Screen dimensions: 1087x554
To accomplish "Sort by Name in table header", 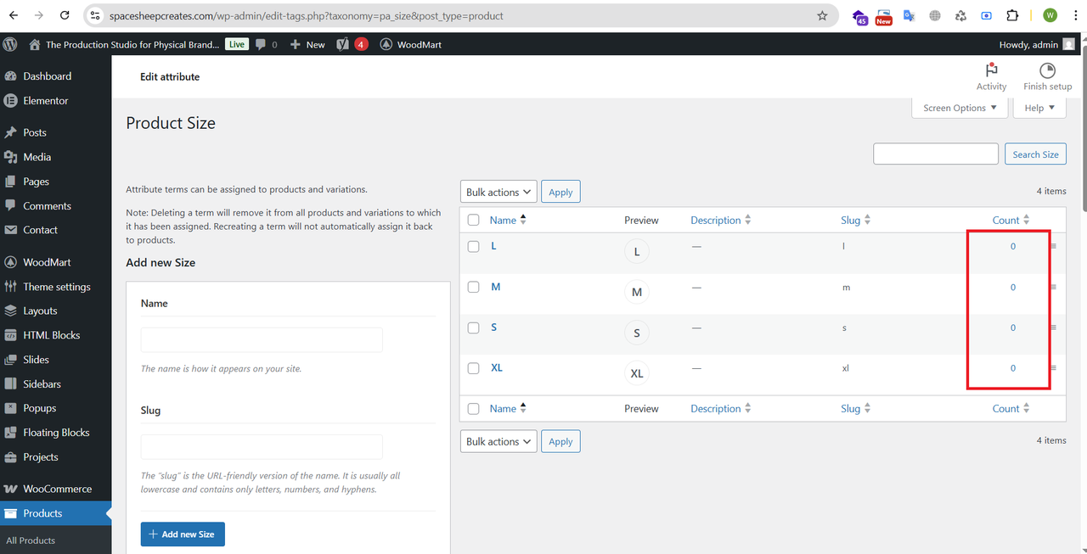I will pyautogui.click(x=508, y=220).
